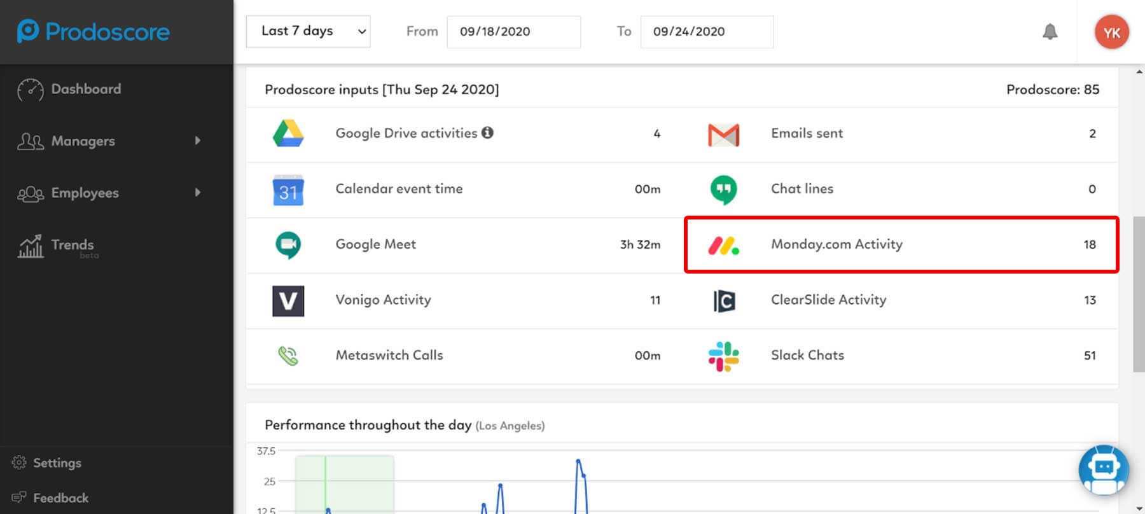The image size is (1145, 514).
Task: Click Prodoscore inputs heading
Action: pos(382,89)
